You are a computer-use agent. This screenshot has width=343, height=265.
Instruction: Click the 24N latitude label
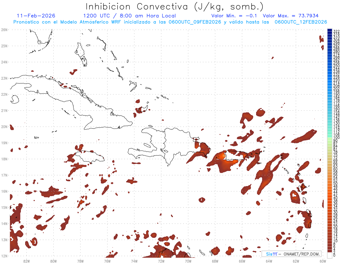pos(4,62)
